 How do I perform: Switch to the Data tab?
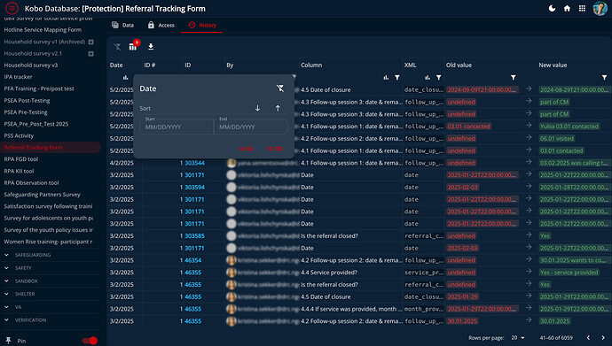(123, 25)
